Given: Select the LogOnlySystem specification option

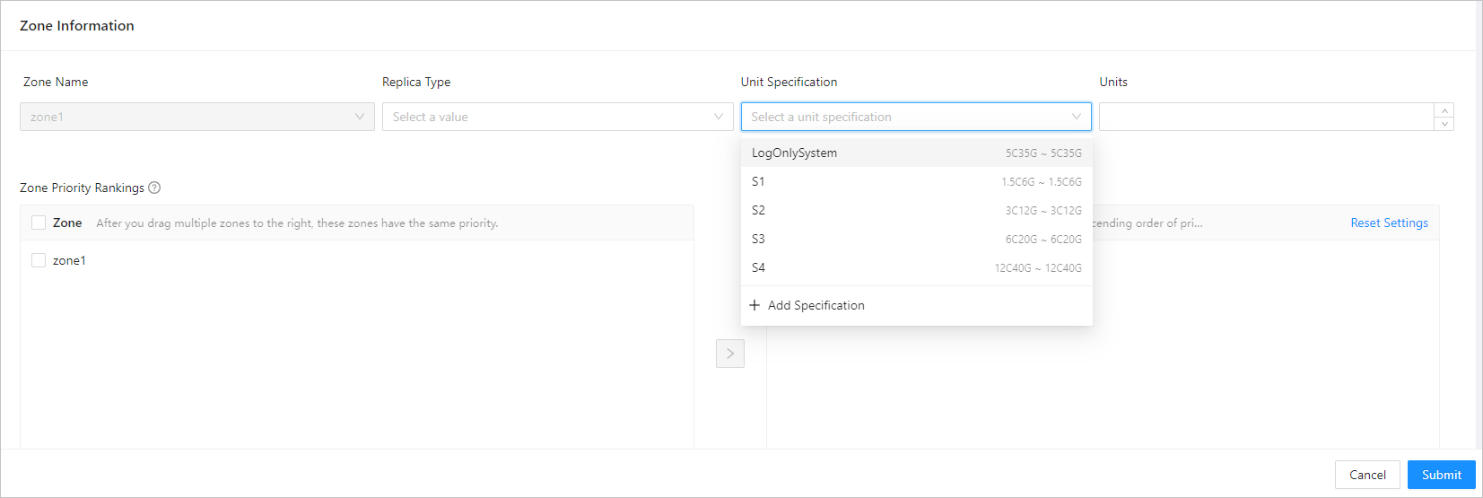Looking at the screenshot, I should [x=916, y=153].
